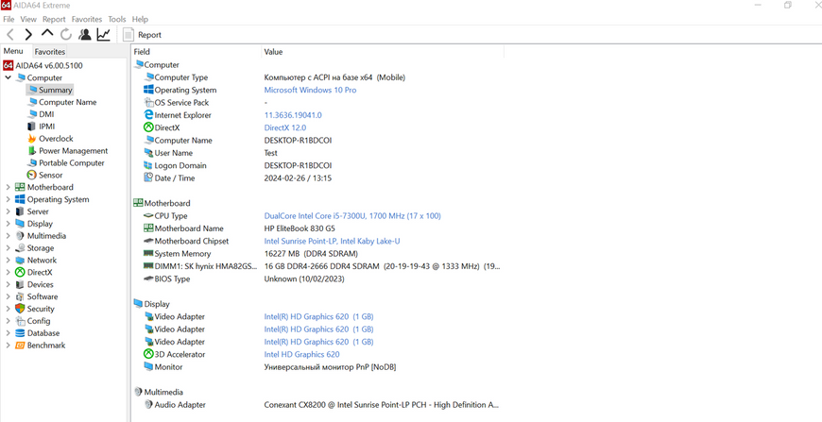The height and width of the screenshot is (422, 822).
Task: Click the System Memory row icon
Action: point(148,253)
